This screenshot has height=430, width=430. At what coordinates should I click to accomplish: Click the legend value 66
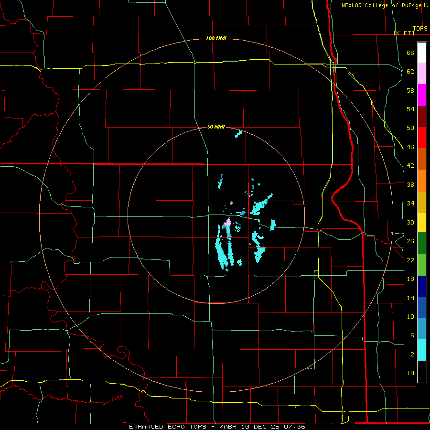(410, 53)
